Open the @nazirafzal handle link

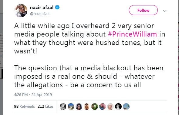click(40, 14)
